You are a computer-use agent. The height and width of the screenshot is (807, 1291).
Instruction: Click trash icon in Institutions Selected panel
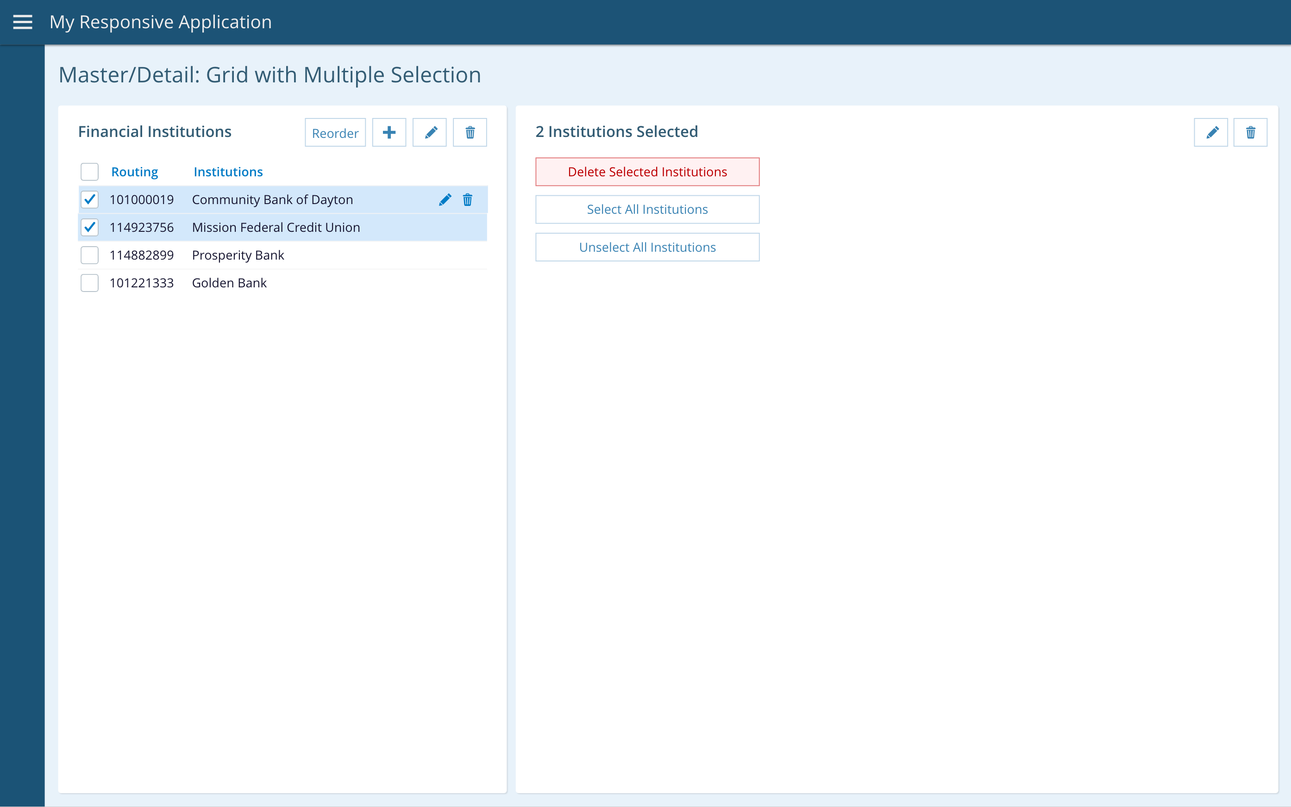click(x=1250, y=132)
